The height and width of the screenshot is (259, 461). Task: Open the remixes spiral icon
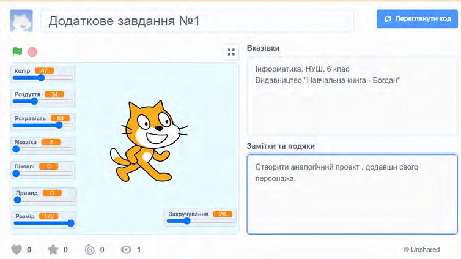coord(90,250)
